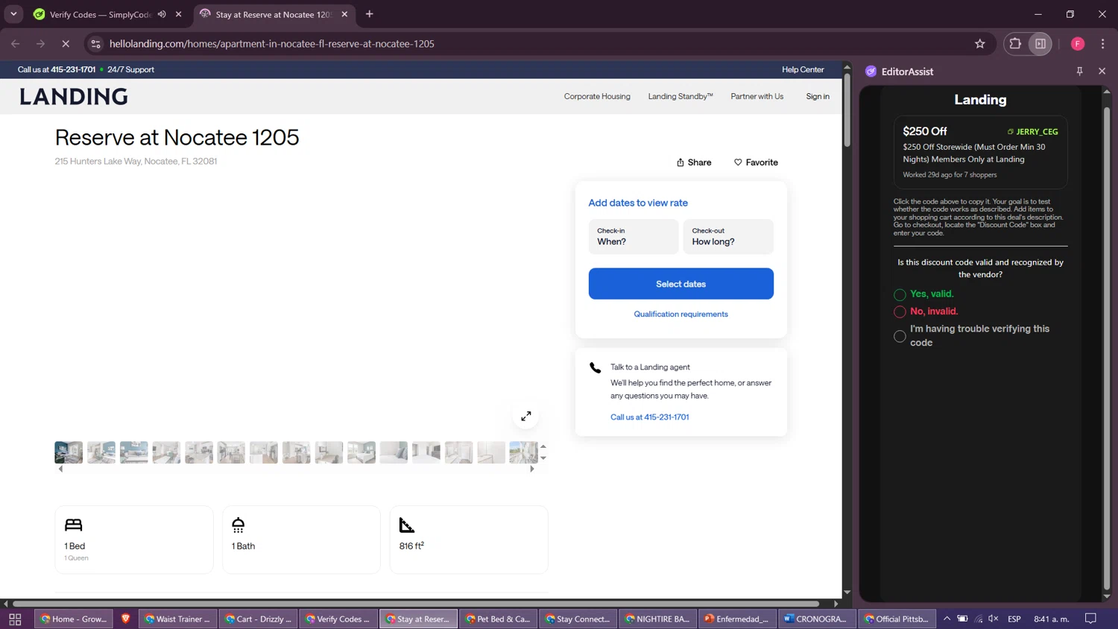This screenshot has width=1118, height=629.
Task: Copy the JERRY_CEG discount code
Action: point(1032,131)
